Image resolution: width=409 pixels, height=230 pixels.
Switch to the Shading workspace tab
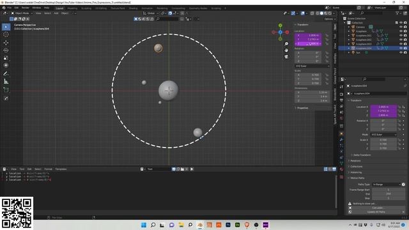coord(133,8)
